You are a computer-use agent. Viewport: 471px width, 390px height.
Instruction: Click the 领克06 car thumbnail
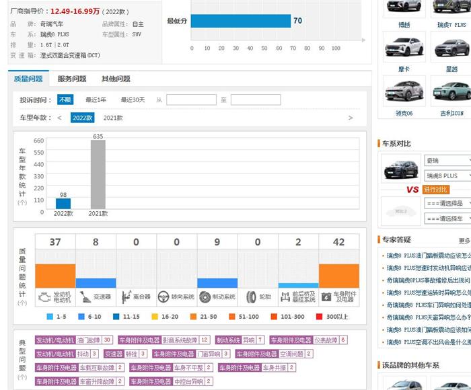(x=404, y=91)
